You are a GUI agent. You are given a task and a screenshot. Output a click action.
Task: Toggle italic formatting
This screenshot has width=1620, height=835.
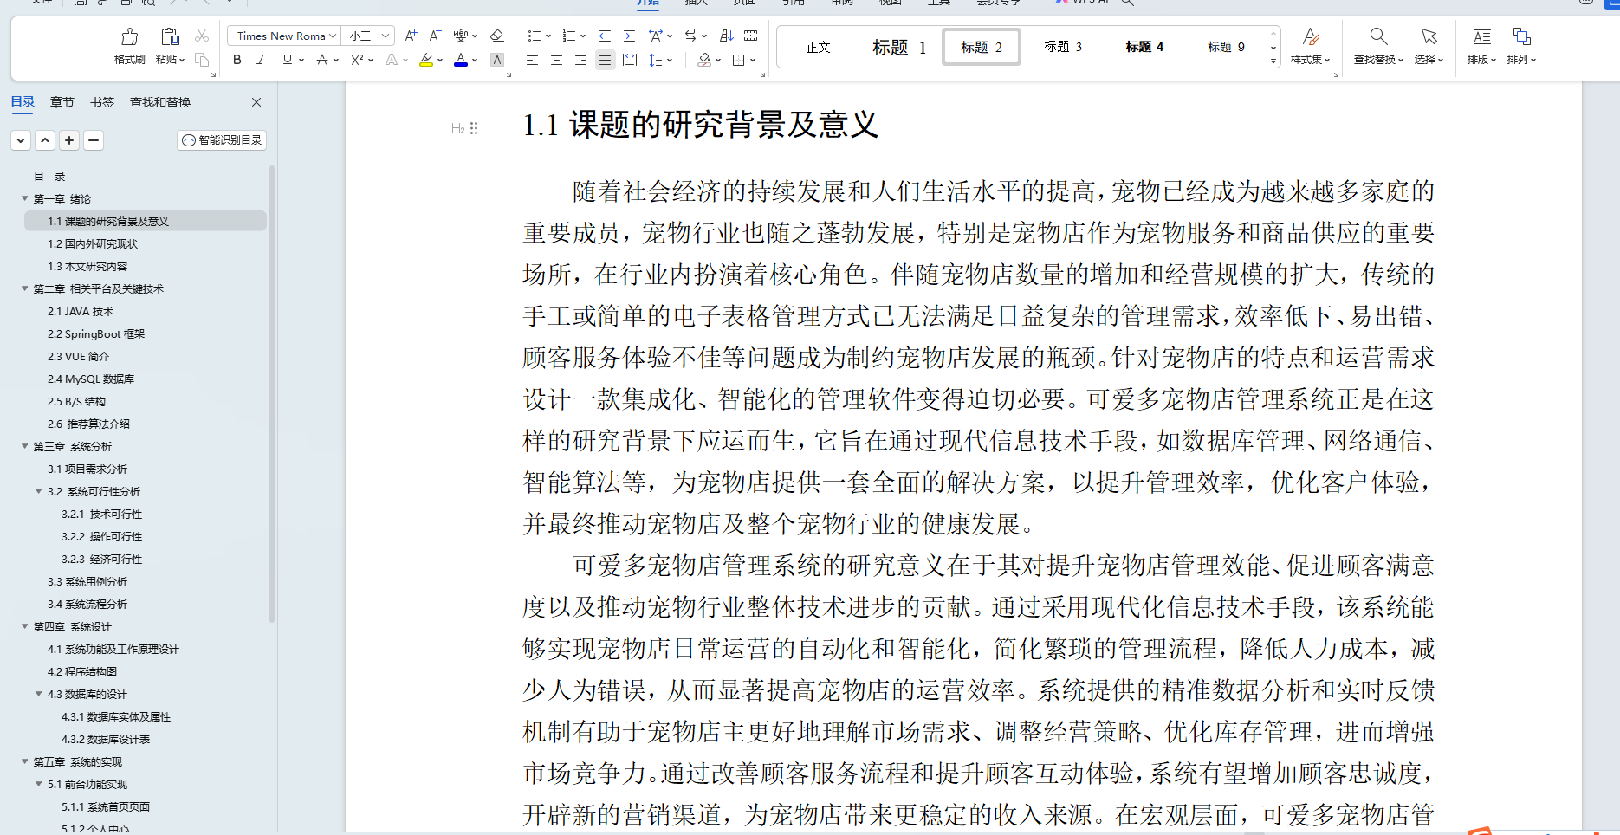[261, 60]
